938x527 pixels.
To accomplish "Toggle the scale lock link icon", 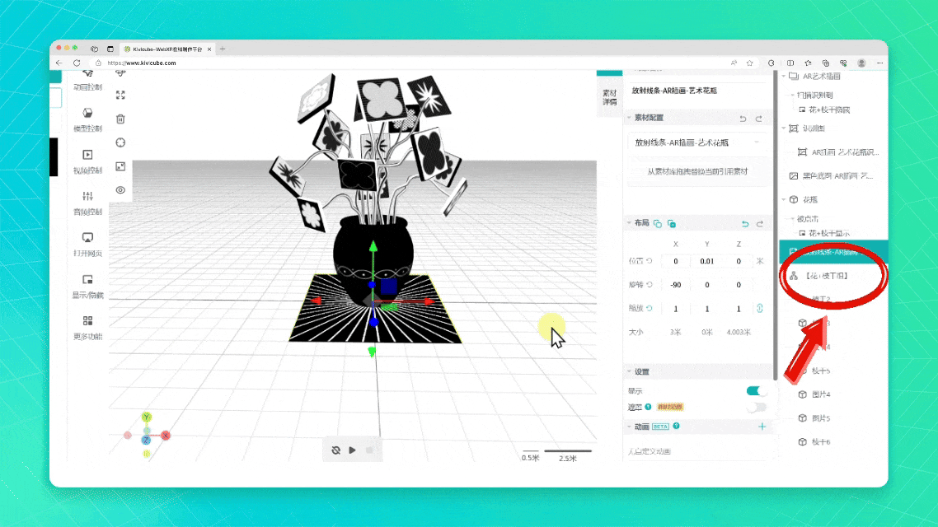I will (759, 309).
